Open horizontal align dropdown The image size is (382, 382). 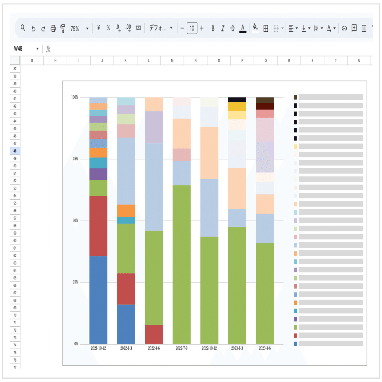tap(293, 28)
